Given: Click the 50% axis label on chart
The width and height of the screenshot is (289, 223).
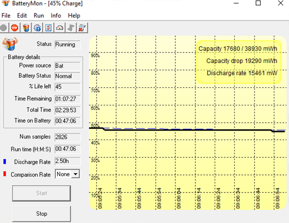Looking at the screenshot, I should [x=95, y=126].
